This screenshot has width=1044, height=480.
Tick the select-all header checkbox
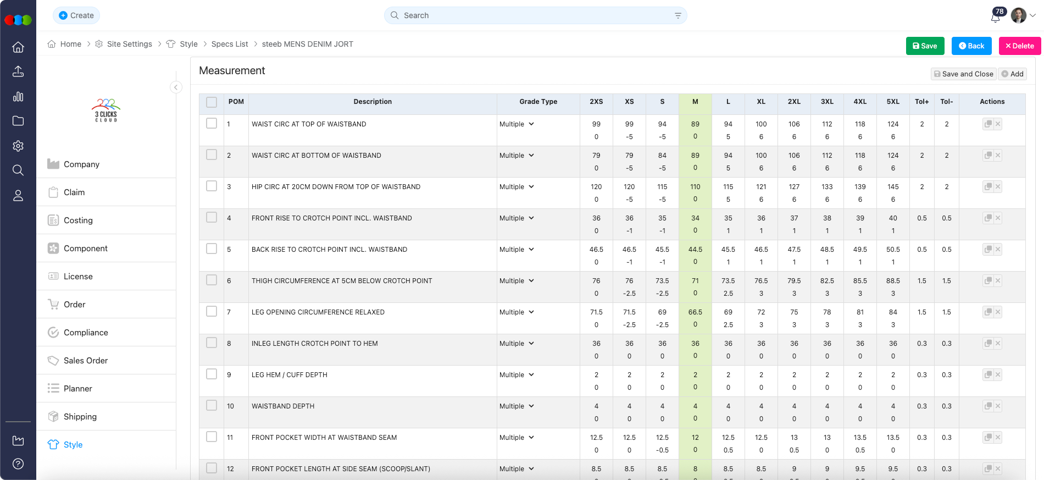[212, 102]
